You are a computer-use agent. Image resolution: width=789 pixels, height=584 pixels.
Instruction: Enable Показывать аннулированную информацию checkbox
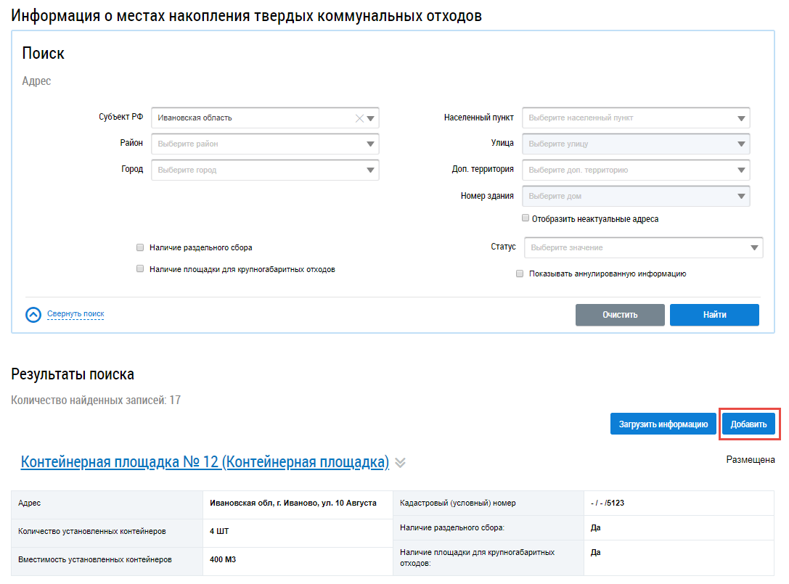pos(520,274)
